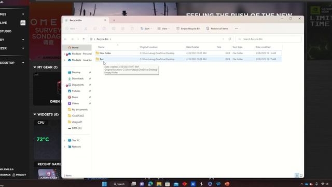The width and height of the screenshot is (332, 187).
Task: Click the Cut scissors icon
Action: [86, 29]
